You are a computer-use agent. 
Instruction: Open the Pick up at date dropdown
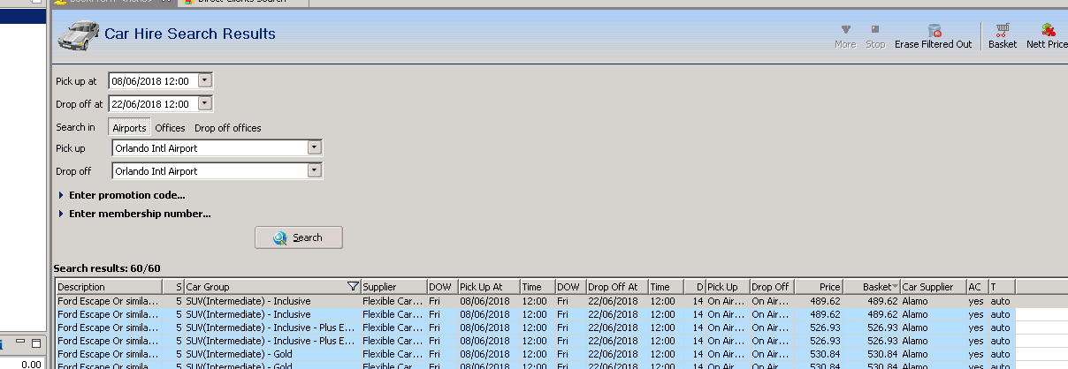pos(205,80)
